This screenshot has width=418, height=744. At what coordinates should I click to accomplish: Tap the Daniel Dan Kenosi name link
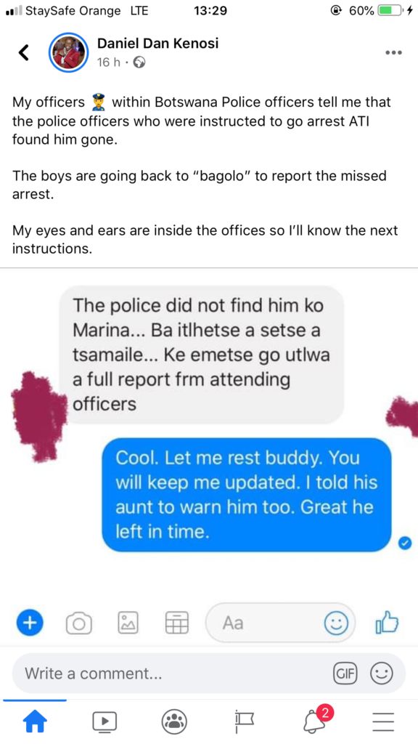pyautogui.click(x=157, y=44)
